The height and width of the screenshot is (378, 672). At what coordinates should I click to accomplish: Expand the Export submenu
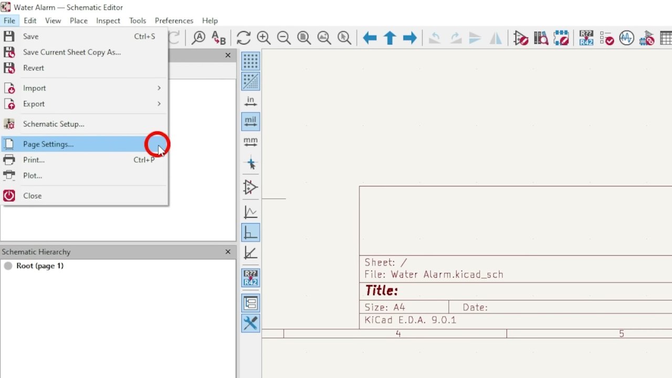(x=84, y=104)
